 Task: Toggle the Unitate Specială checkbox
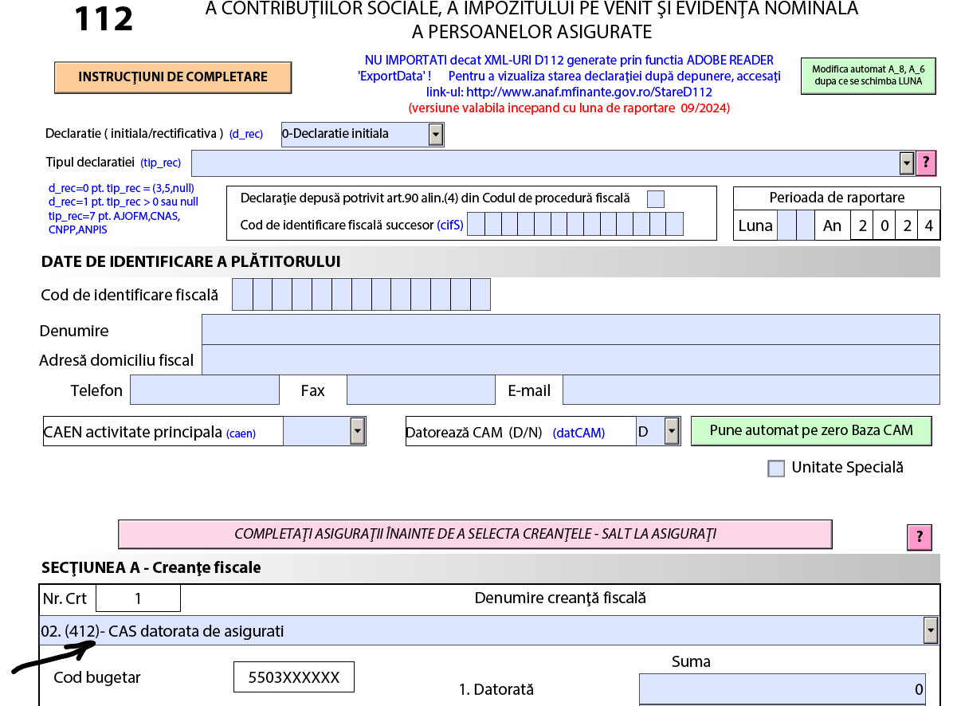click(776, 469)
